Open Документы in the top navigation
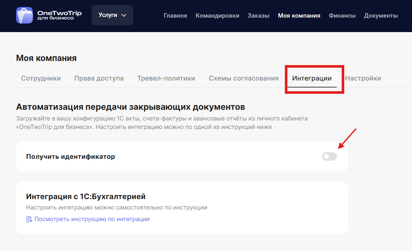412x251 pixels. click(381, 15)
